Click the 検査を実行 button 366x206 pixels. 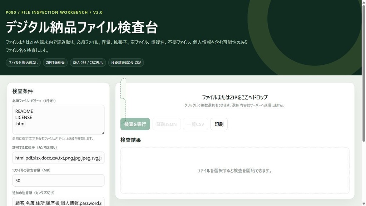135,124
